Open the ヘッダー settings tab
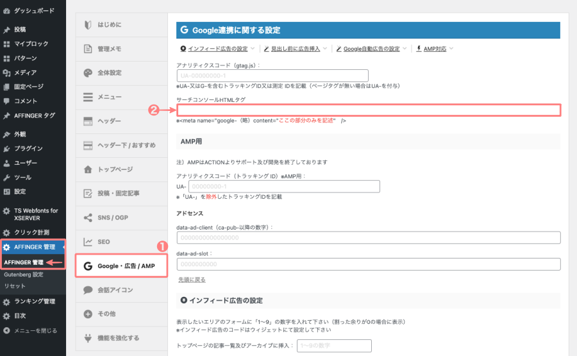The height and width of the screenshot is (356, 577). tap(121, 121)
